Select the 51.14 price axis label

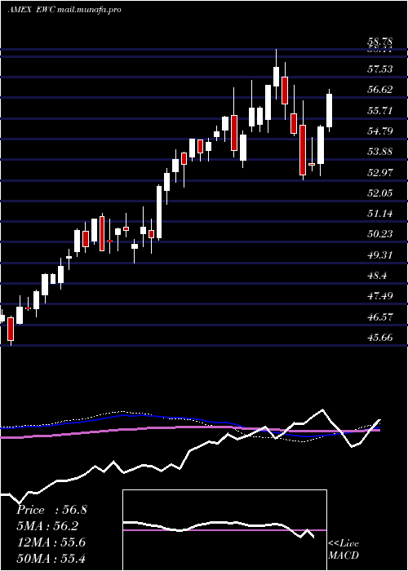[380, 213]
